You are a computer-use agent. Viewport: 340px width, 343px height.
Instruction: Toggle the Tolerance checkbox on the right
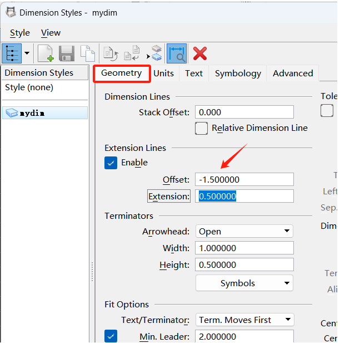tap(327, 111)
